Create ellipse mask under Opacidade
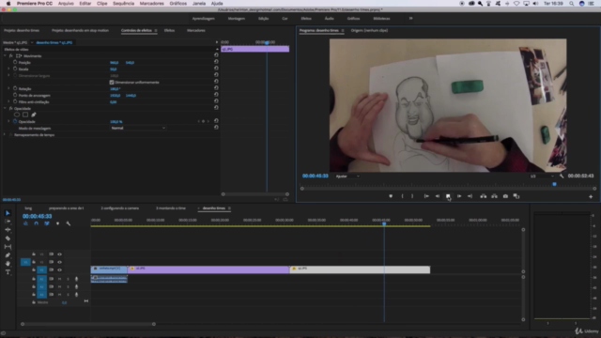The height and width of the screenshot is (338, 601). tap(17, 115)
